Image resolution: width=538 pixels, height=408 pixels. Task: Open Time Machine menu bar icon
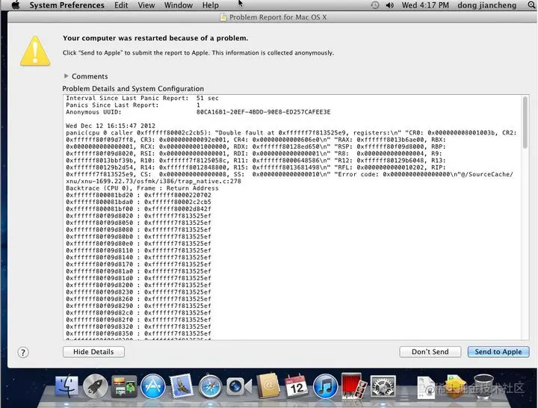tap(374, 5)
